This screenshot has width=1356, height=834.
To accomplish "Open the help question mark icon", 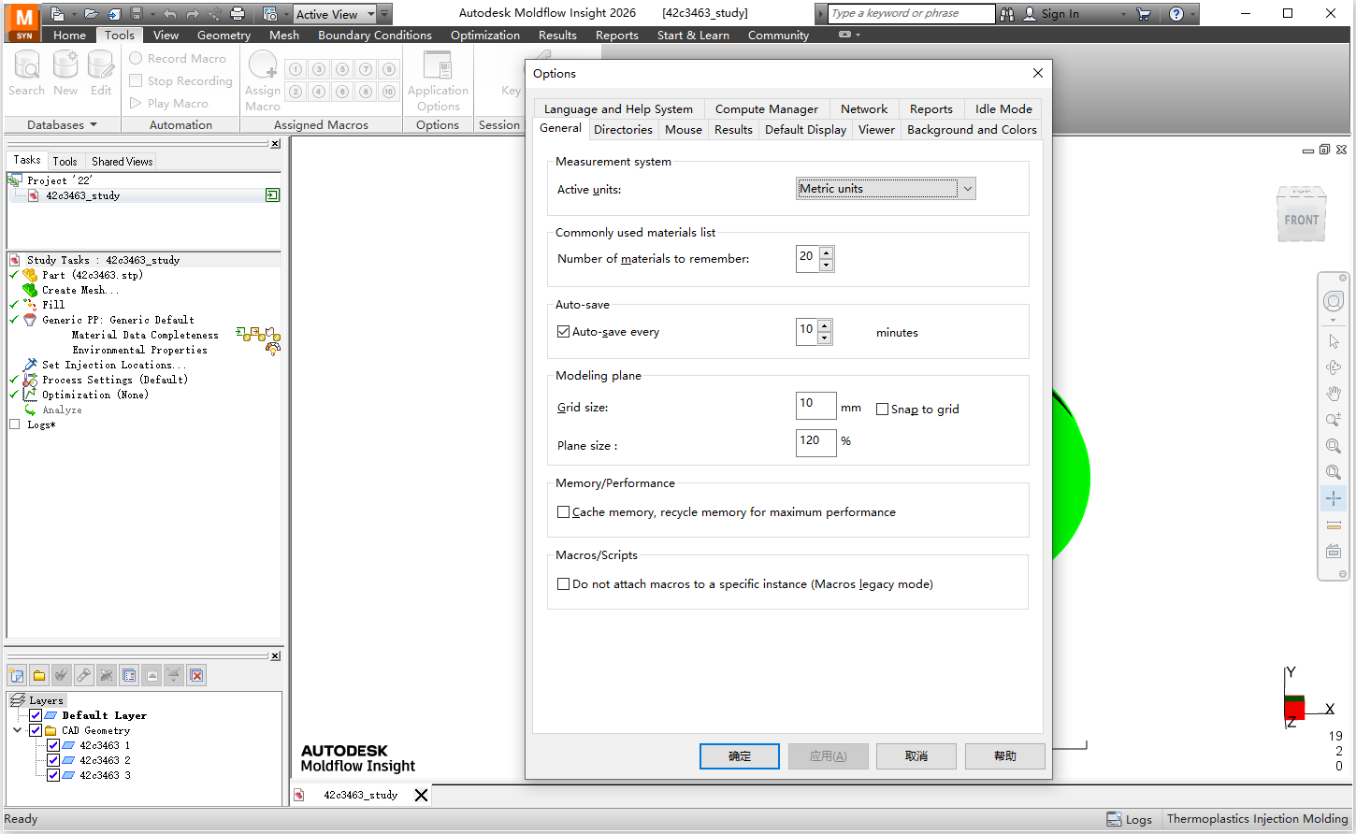I will [1176, 14].
